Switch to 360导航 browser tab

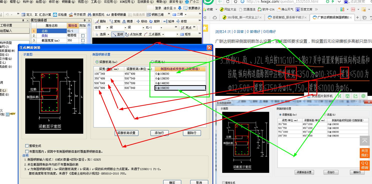coord(242,17)
